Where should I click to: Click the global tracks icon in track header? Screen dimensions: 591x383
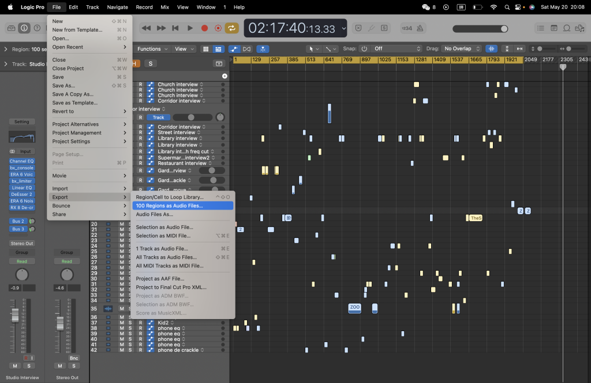(x=219, y=63)
